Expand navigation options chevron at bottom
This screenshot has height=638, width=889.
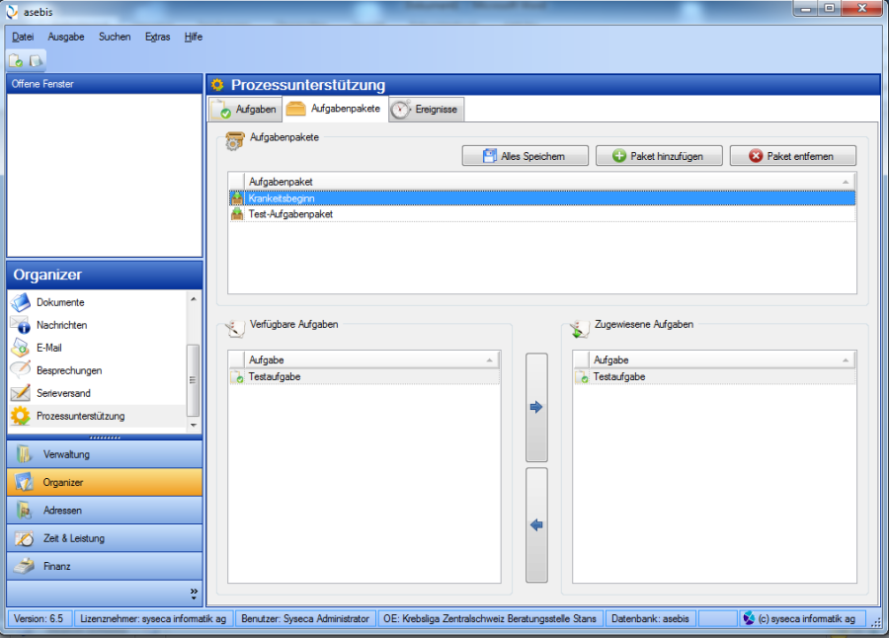(194, 594)
